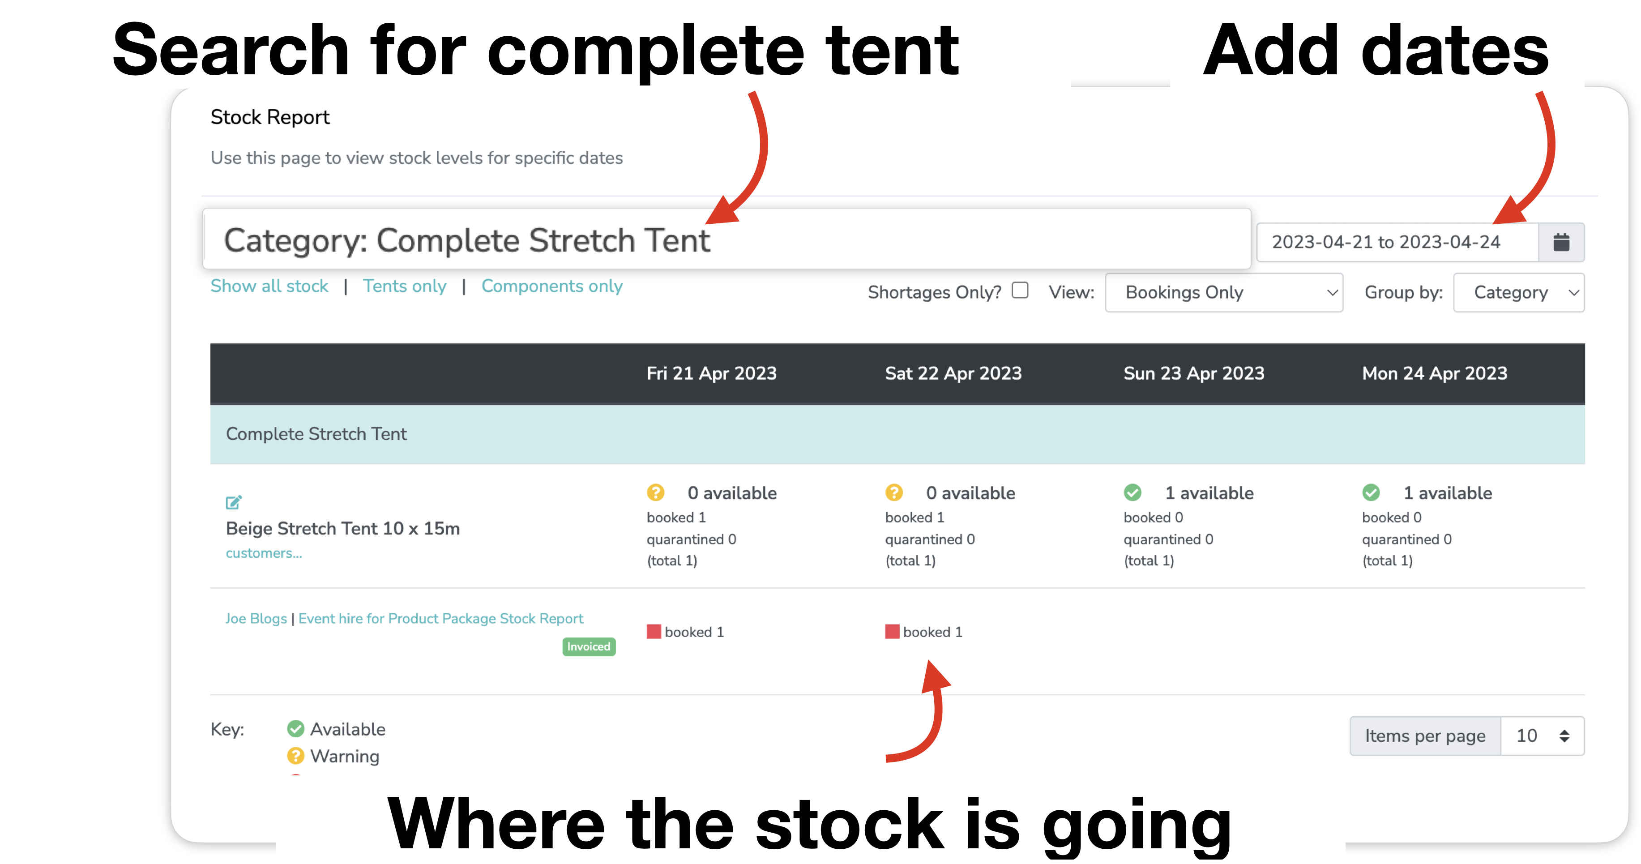The width and height of the screenshot is (1641, 864).
Task: Click the warning icon for Fri 21 Apr
Action: click(x=655, y=492)
